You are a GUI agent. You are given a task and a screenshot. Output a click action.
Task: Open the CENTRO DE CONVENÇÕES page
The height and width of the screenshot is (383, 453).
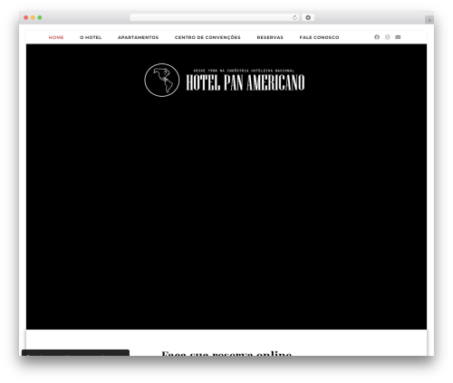pyautogui.click(x=207, y=37)
